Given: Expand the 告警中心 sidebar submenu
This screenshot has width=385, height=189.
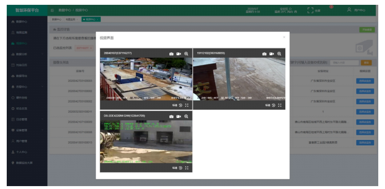Looking at the screenshot, I should click(27, 87).
